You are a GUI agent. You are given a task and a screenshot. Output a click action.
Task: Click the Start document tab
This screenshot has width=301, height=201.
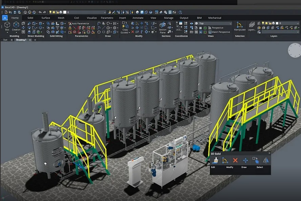pyautogui.click(x=5, y=40)
